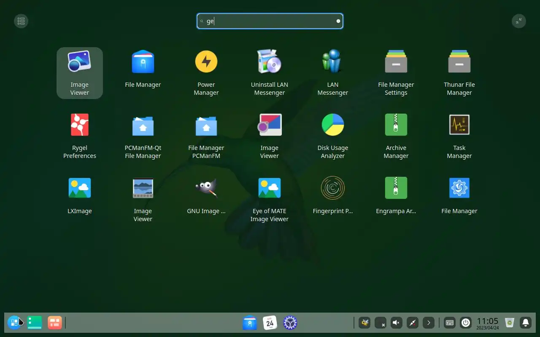Open LXImage app
Image resolution: width=540 pixels, height=337 pixels.
point(80,196)
